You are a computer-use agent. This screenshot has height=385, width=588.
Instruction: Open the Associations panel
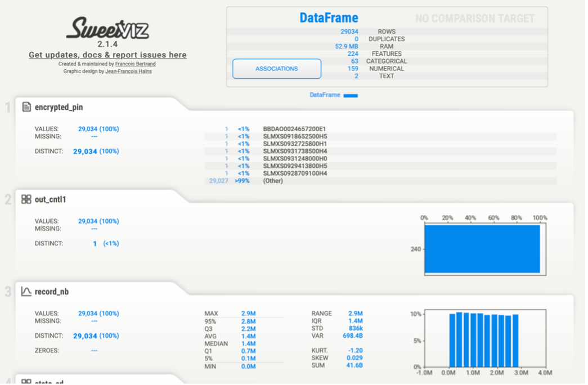click(x=276, y=69)
